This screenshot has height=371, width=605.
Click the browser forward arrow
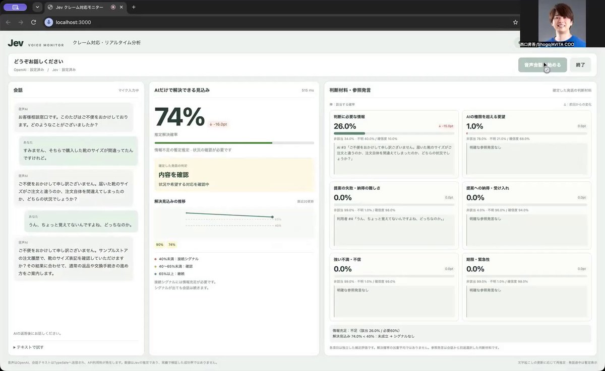(21, 22)
